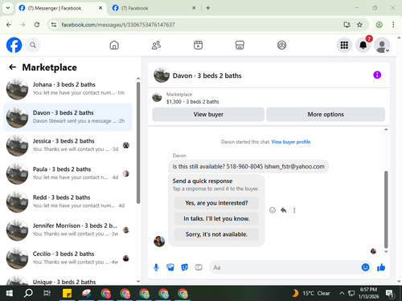This screenshot has height=301, width=402.
Task: Go to the Home feed icon
Action: (114, 45)
